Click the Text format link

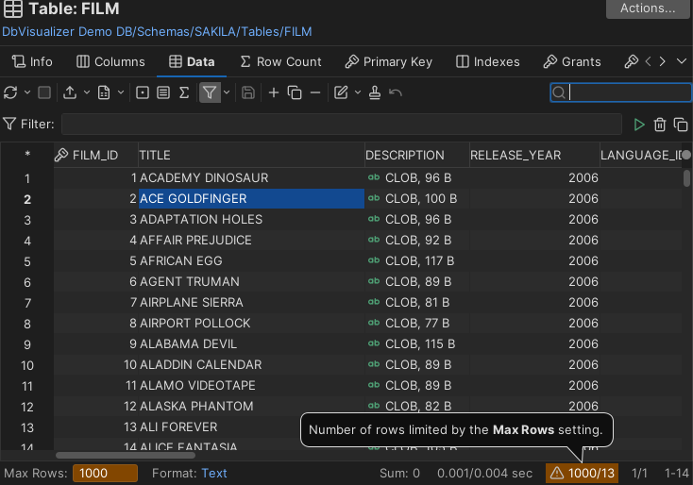point(214,473)
